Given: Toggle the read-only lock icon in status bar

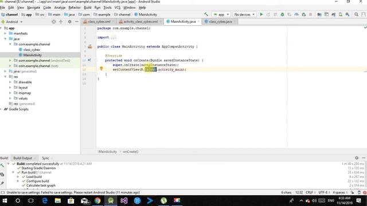Looking at the screenshot, I should click(352, 192).
